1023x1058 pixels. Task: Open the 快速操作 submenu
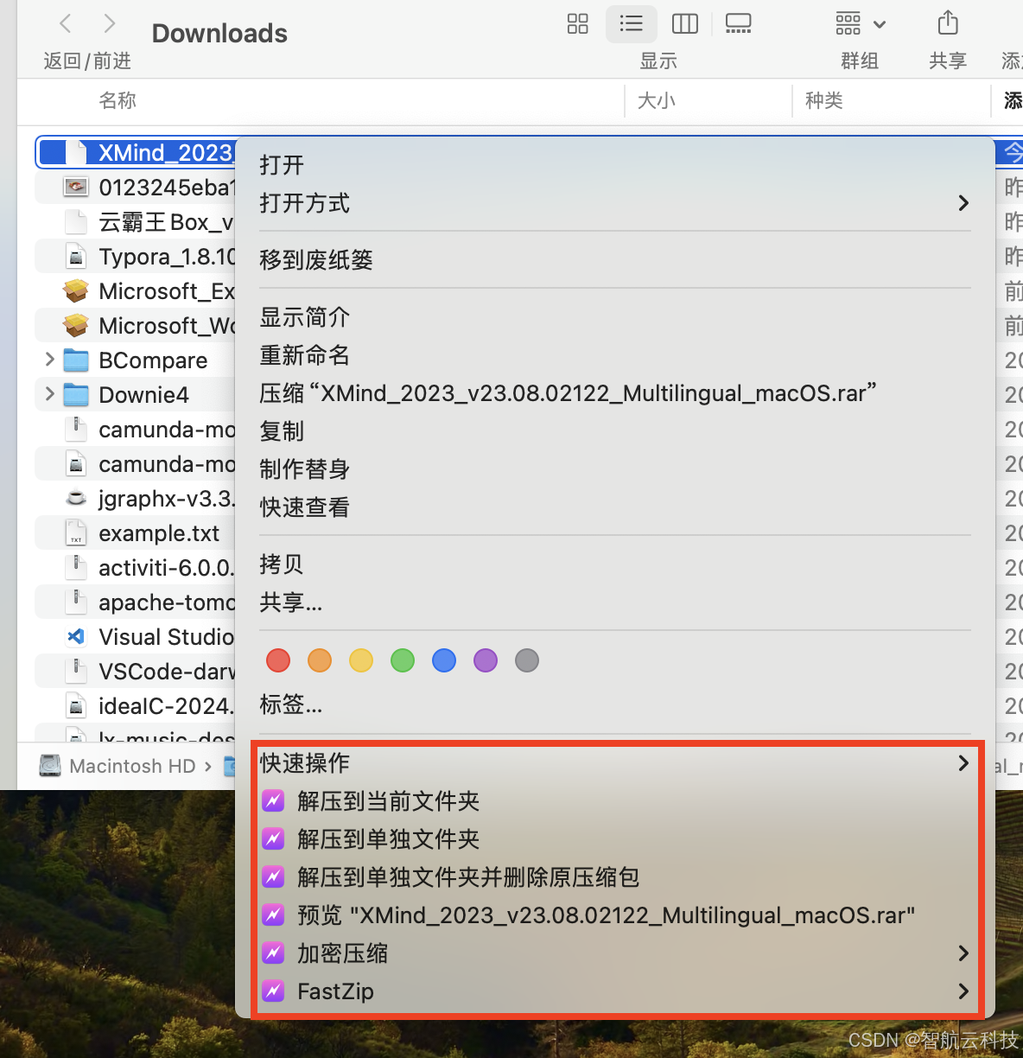[614, 763]
